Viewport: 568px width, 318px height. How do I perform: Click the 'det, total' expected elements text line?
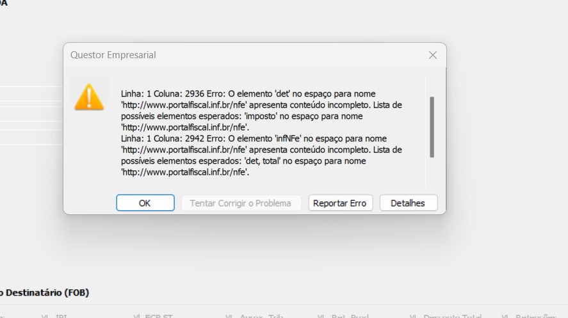pyautogui.click(x=243, y=161)
